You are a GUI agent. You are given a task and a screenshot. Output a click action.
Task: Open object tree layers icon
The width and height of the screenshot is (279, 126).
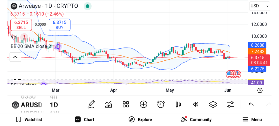213,104
